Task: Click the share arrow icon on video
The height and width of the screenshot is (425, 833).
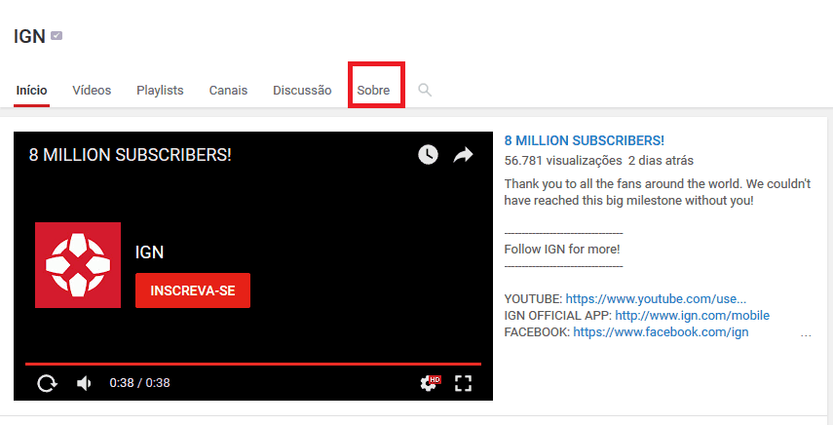Action: point(463,155)
